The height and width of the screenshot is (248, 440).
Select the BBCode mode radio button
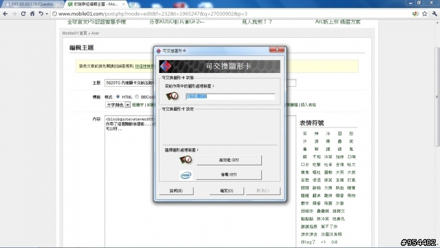pyautogui.click(x=137, y=96)
